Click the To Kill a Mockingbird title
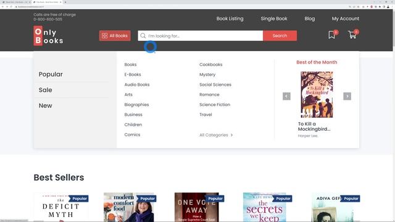The width and height of the screenshot is (395, 222). 314,126
